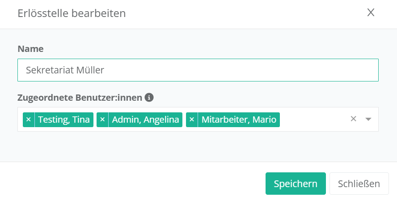Click empty footer area left of Speichern
The image size is (397, 201).
point(134,184)
